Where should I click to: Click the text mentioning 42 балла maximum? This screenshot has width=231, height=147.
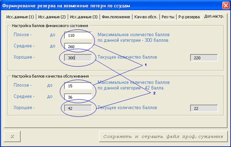pos(133,85)
